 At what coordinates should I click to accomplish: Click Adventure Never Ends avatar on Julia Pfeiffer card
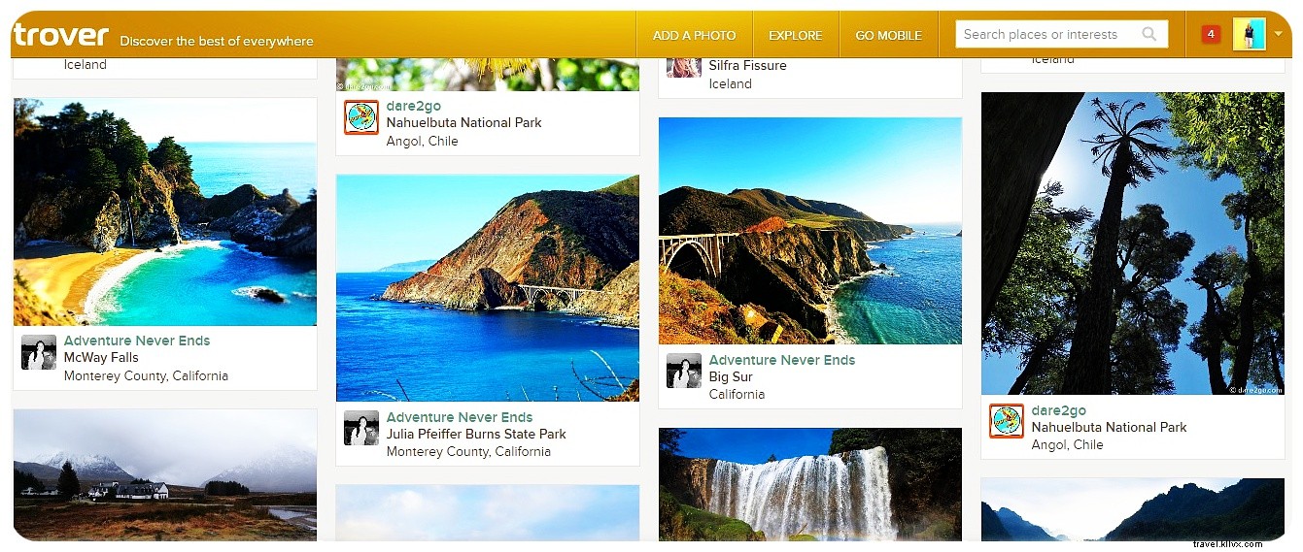361,428
